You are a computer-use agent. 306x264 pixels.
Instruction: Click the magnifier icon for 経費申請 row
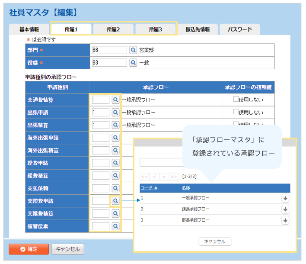[115, 163]
